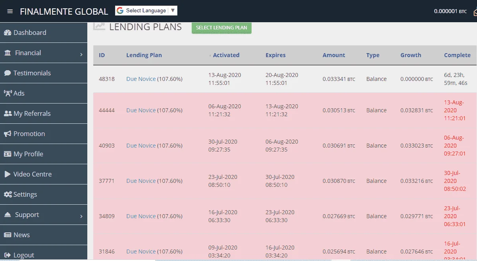This screenshot has width=477, height=261.
Task: Sort by the Expires column header
Action: point(275,55)
